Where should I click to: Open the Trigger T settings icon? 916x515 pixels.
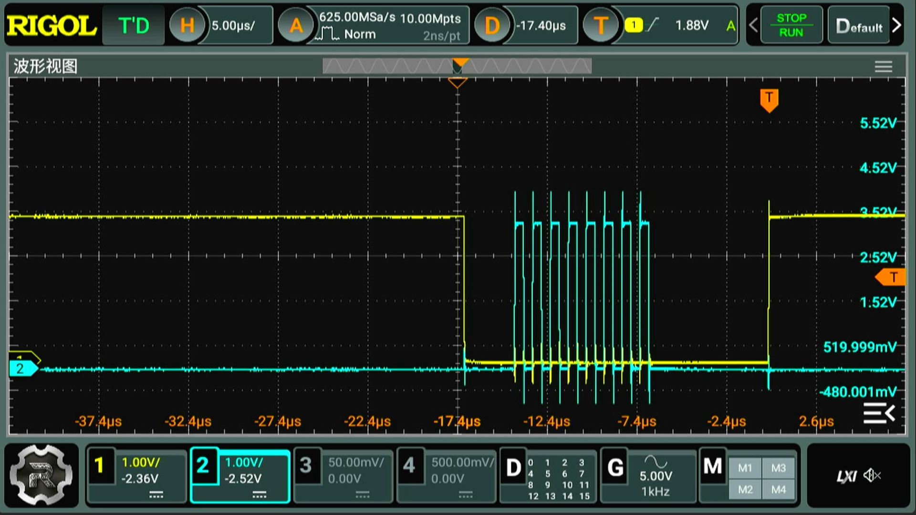click(601, 25)
